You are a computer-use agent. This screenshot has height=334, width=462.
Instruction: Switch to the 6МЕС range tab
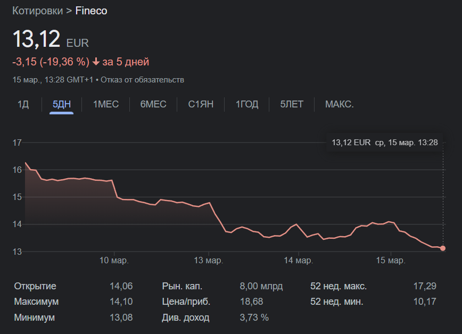(x=153, y=104)
